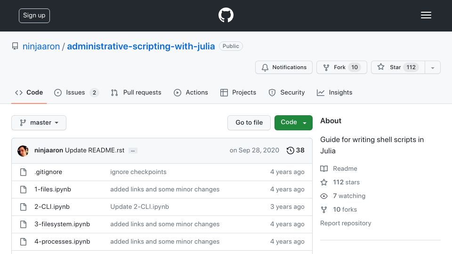This screenshot has width=452, height=254.
Task: Expand the Star lists dropdown arrow
Action: (x=432, y=68)
